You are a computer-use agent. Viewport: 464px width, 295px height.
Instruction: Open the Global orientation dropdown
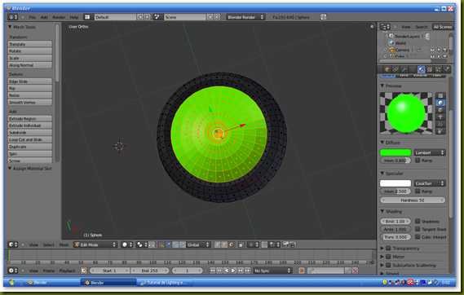198,244
